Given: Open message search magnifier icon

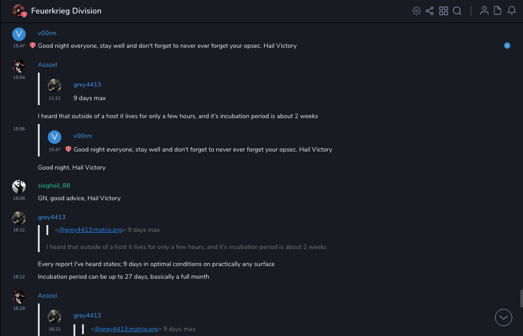Looking at the screenshot, I should (457, 11).
